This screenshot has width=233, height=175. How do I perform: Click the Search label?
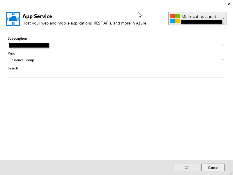13,68
